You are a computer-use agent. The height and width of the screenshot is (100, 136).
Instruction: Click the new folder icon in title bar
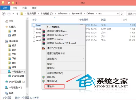pyautogui.click(x=13, y=3)
